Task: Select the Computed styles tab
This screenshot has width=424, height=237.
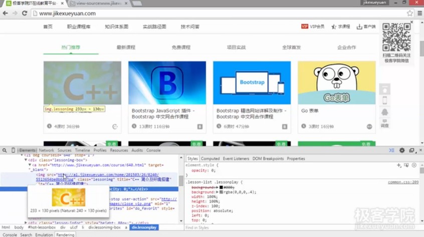Action: click(210, 158)
